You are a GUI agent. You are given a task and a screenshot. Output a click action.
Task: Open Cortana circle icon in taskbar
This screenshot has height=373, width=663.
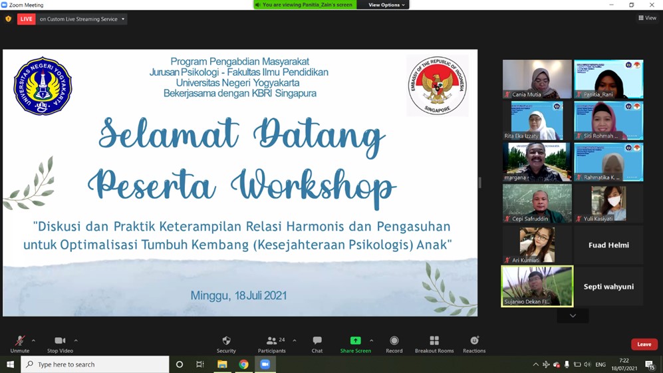(180, 364)
